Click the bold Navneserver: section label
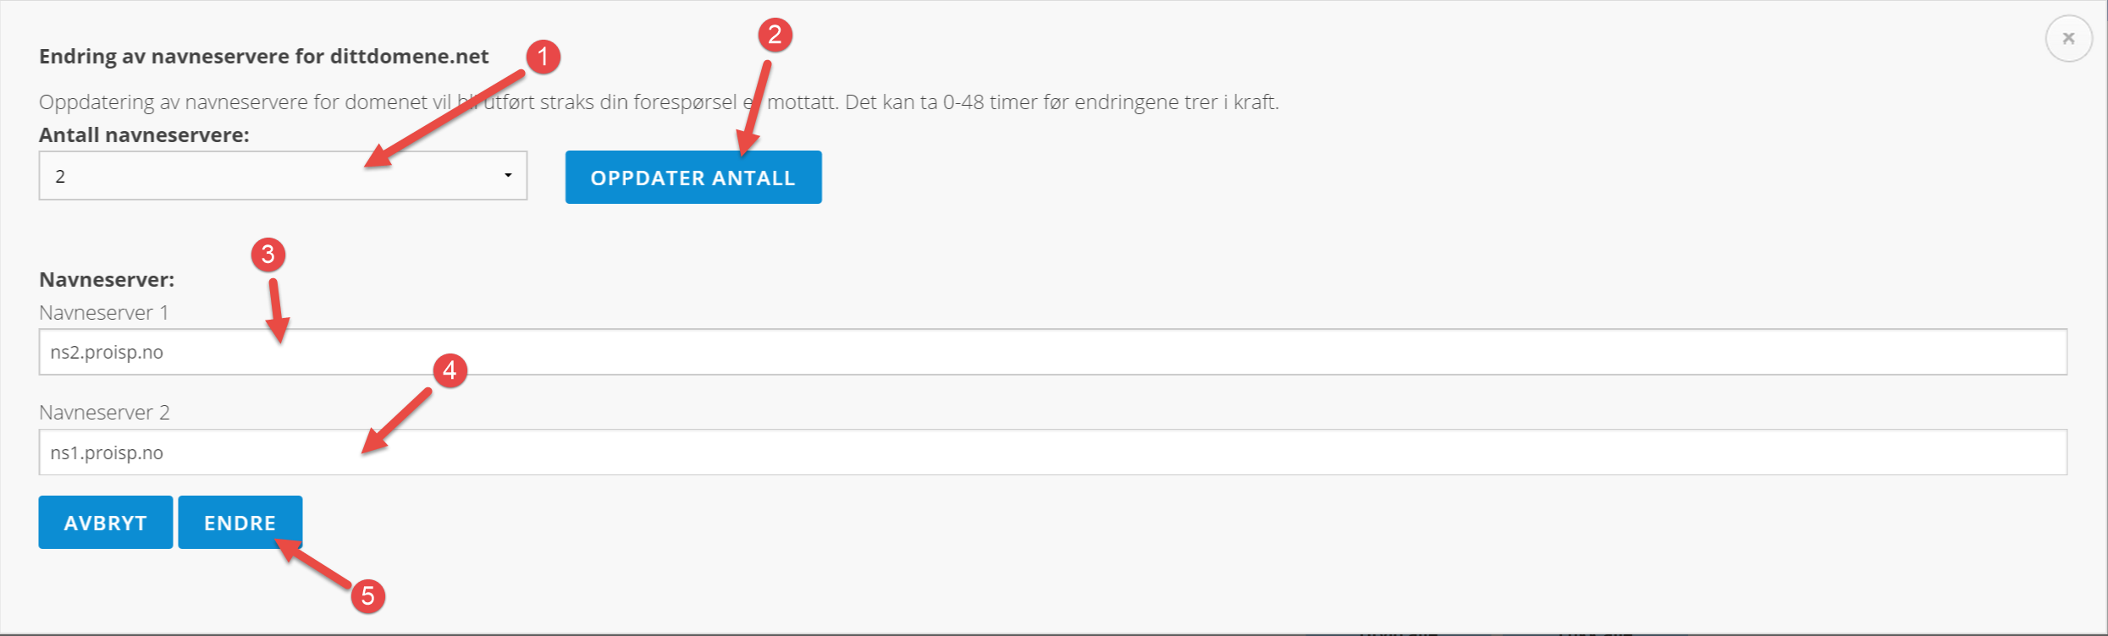This screenshot has height=636, width=2108. pyautogui.click(x=107, y=280)
